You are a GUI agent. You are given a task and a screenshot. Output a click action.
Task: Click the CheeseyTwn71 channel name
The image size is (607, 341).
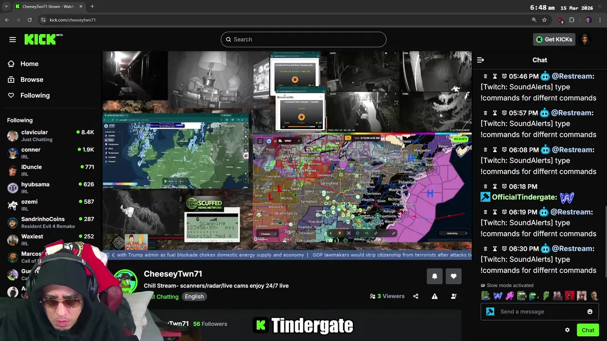(x=173, y=274)
